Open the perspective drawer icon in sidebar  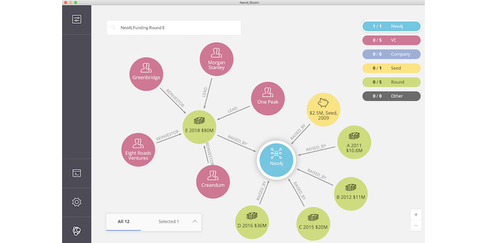coord(77,19)
